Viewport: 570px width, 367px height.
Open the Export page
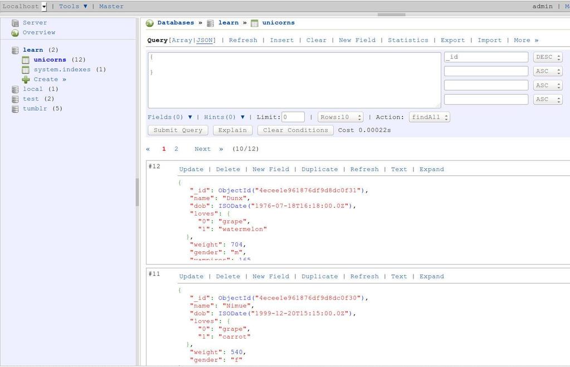point(452,40)
